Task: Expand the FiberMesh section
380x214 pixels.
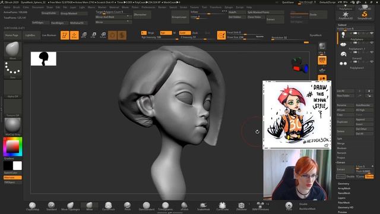Action: 344,203
